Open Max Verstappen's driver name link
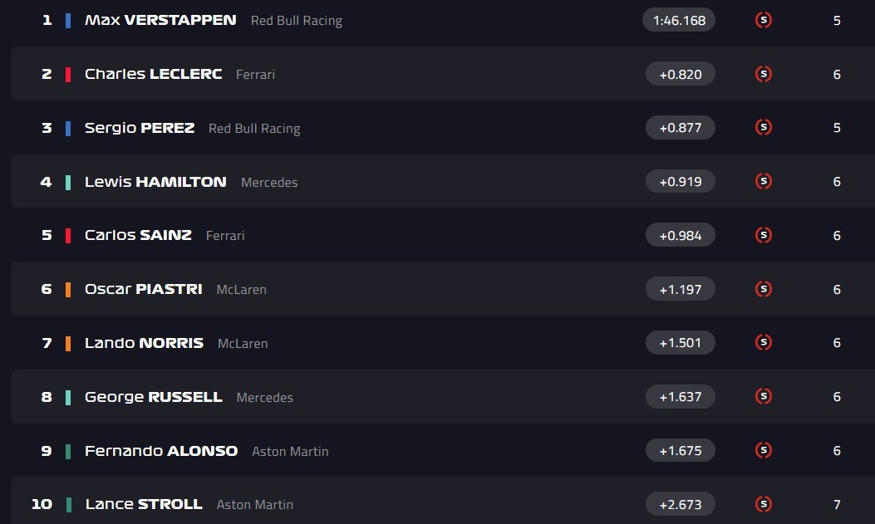Image resolution: width=875 pixels, height=524 pixels. pos(160,20)
